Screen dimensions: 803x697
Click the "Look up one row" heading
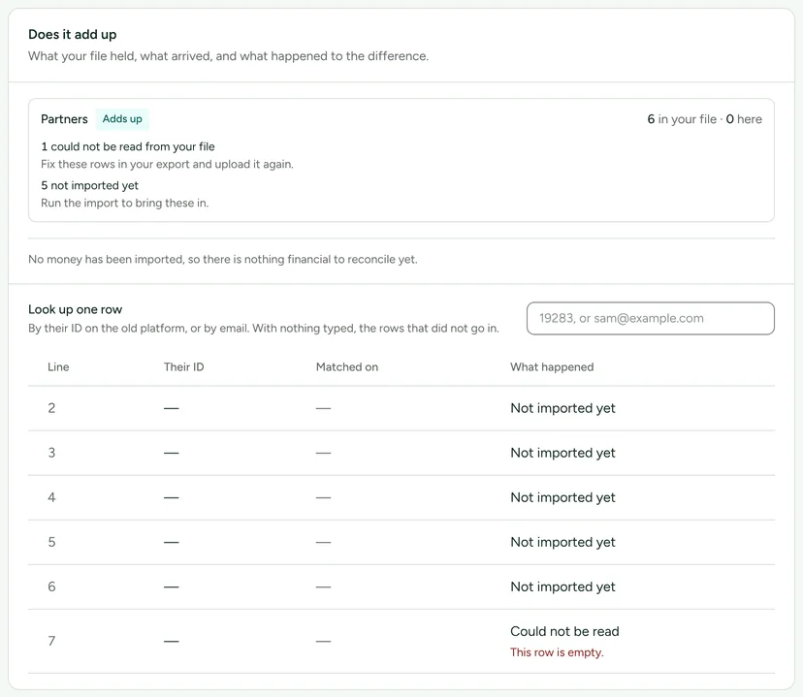point(76,309)
